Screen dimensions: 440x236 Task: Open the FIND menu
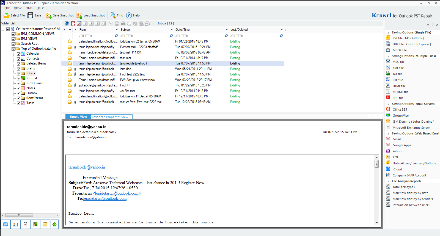(29, 8)
